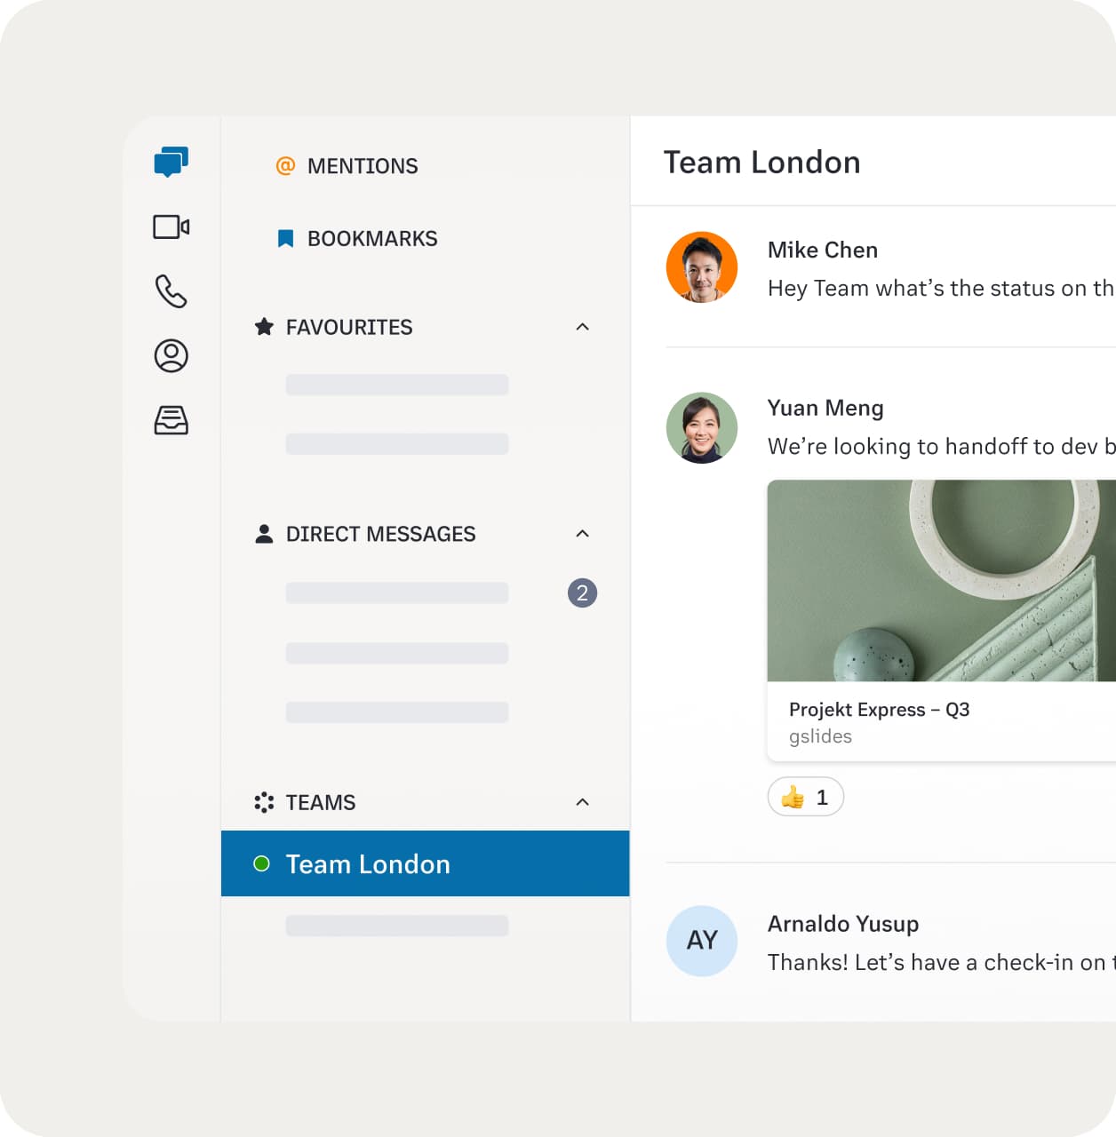Click the blue bookmark icon
Image resolution: width=1116 pixels, height=1137 pixels.
coord(285,239)
